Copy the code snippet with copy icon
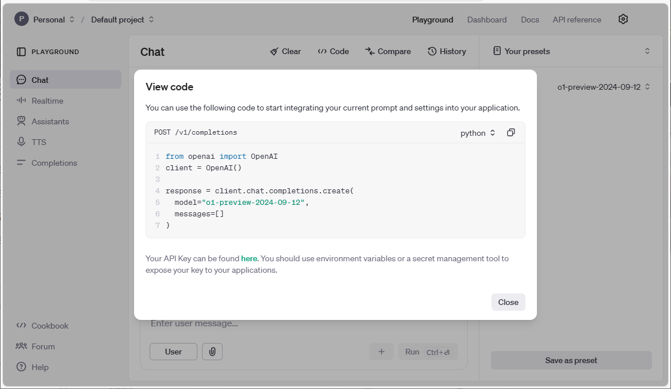Viewport: 671px width, 389px height. pyautogui.click(x=511, y=133)
